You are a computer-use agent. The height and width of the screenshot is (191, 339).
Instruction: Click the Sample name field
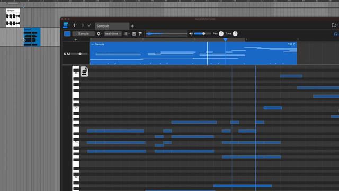pyautogui.click(x=84, y=34)
